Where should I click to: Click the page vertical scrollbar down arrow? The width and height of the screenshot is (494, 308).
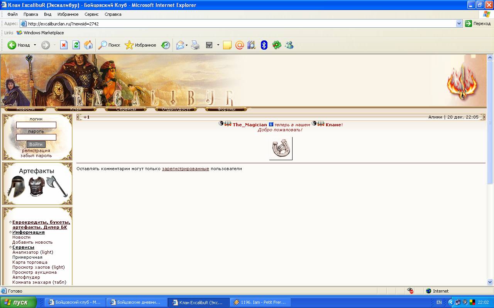[x=490, y=282]
